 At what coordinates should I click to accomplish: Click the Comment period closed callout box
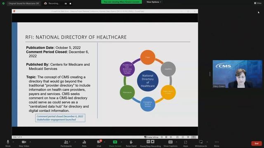60,118
